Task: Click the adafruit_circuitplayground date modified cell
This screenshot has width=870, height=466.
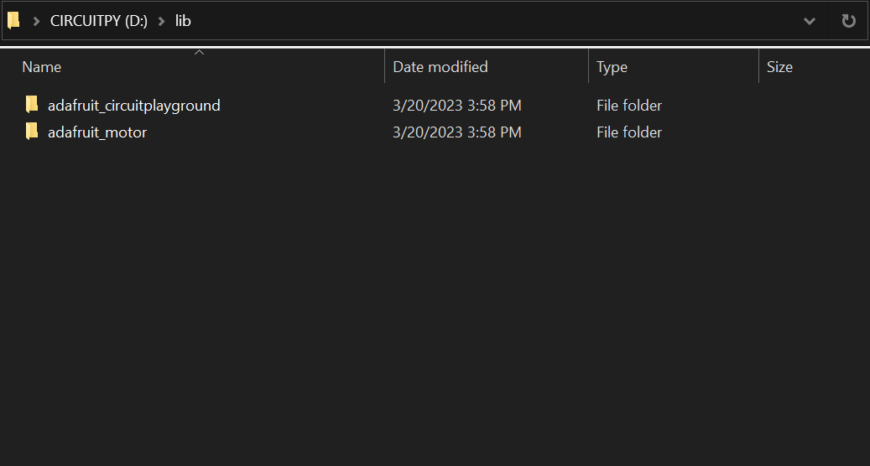Action: tap(457, 106)
